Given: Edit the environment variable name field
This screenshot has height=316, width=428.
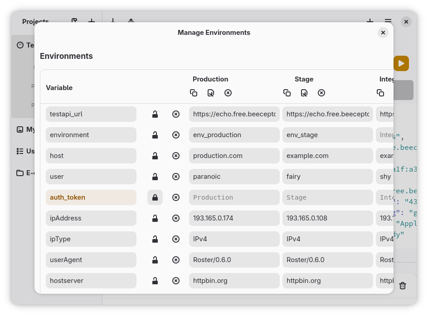Looking at the screenshot, I should (91, 135).
